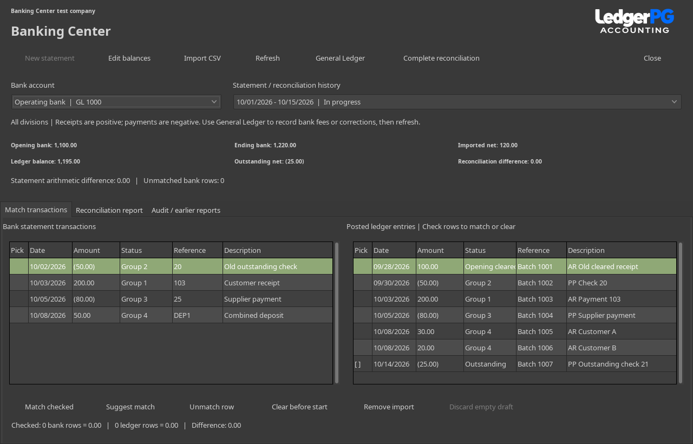Click the Remove import button
Screen dimensions: 693x444
click(x=389, y=407)
